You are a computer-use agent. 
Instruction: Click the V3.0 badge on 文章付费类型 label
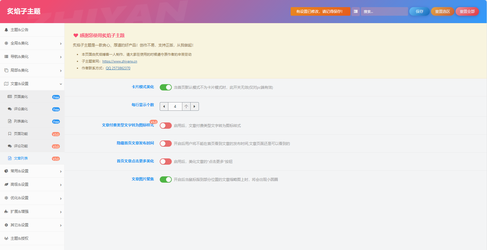tap(154, 122)
